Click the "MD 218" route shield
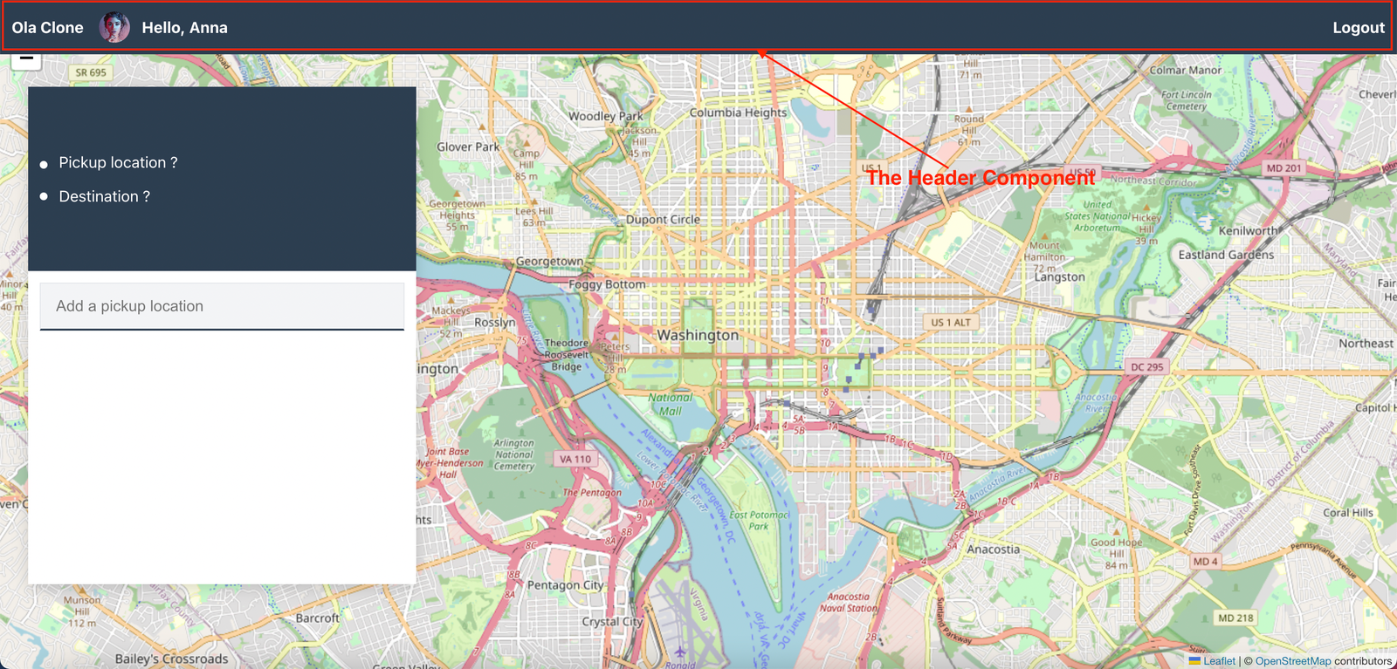The width and height of the screenshot is (1397, 669). click(x=1235, y=618)
